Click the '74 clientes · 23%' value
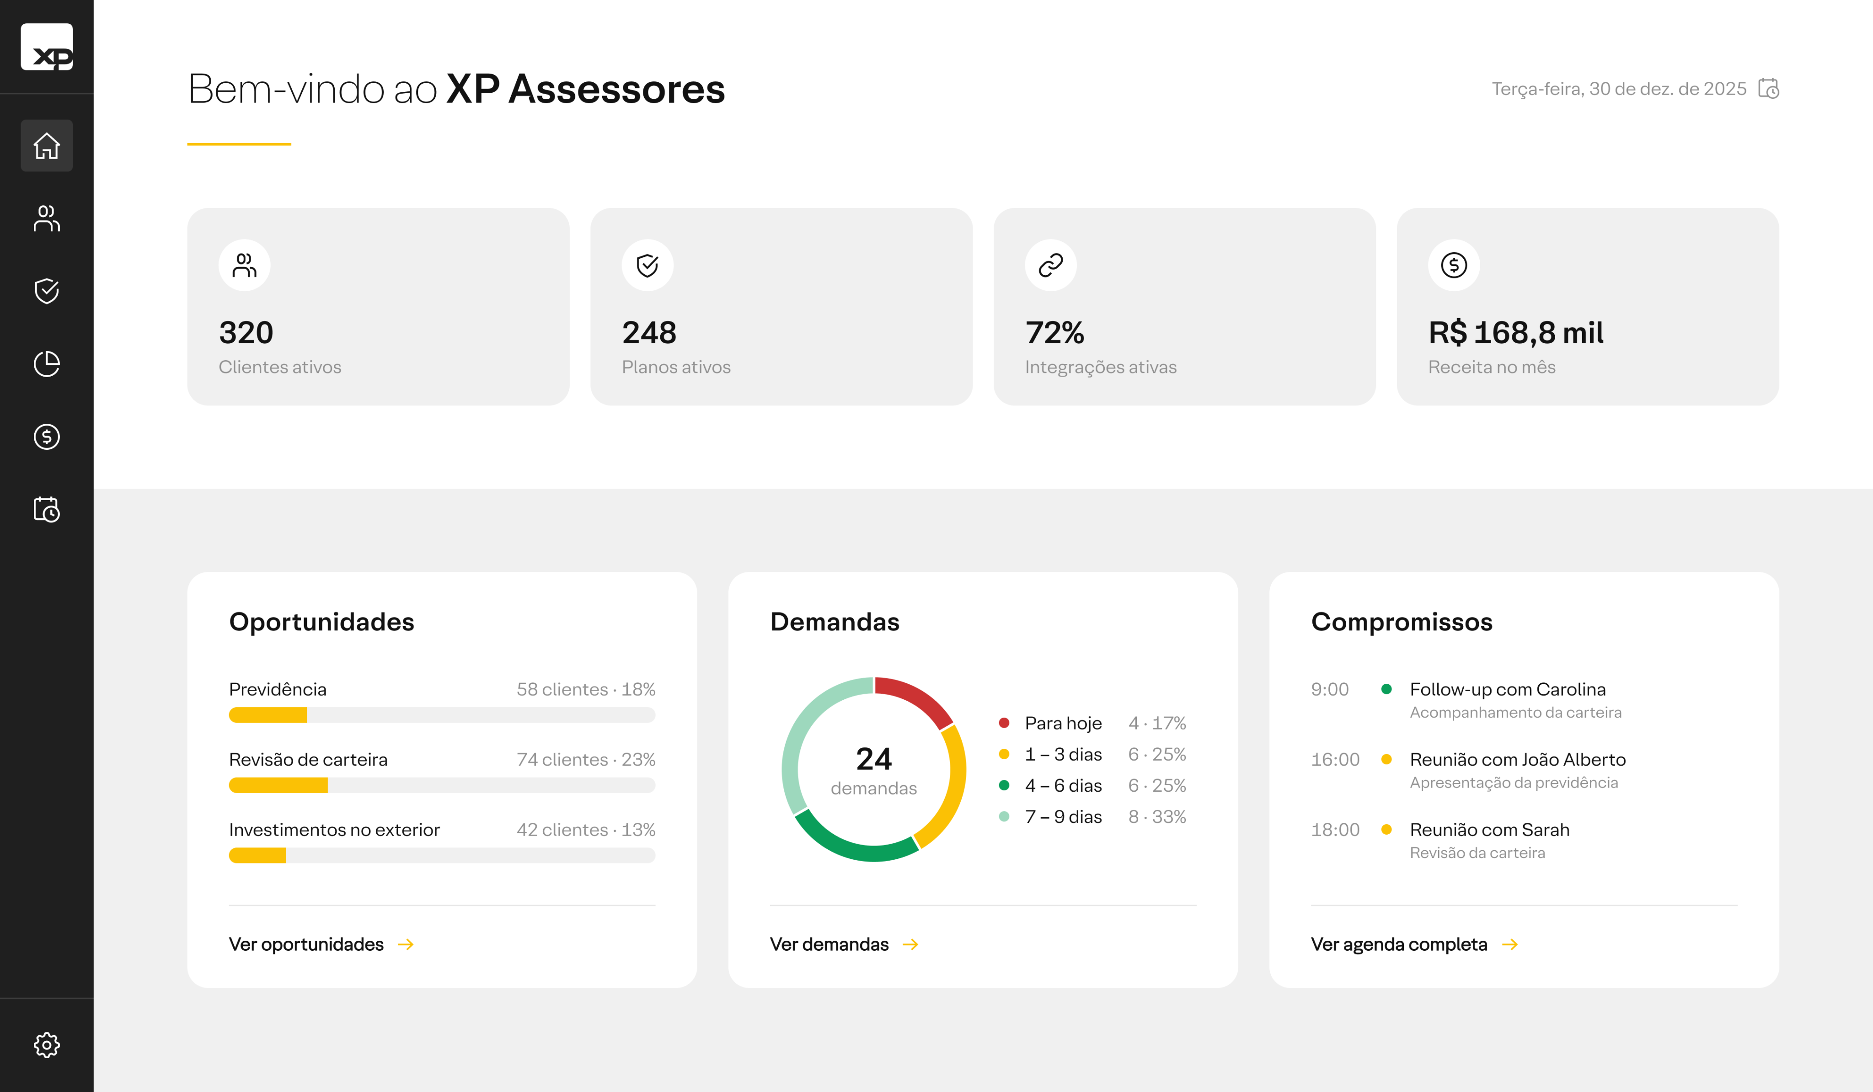Viewport: 1873px width, 1092px height. [586, 759]
